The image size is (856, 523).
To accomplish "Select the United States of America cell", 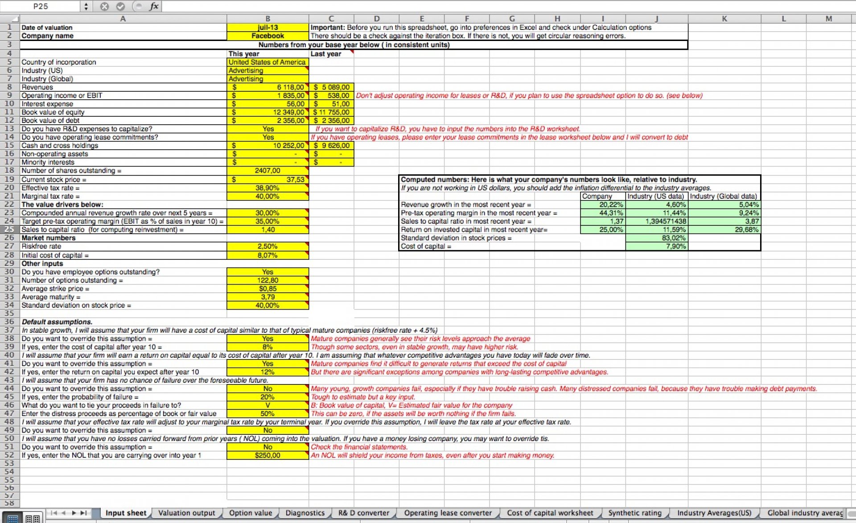I will point(267,62).
